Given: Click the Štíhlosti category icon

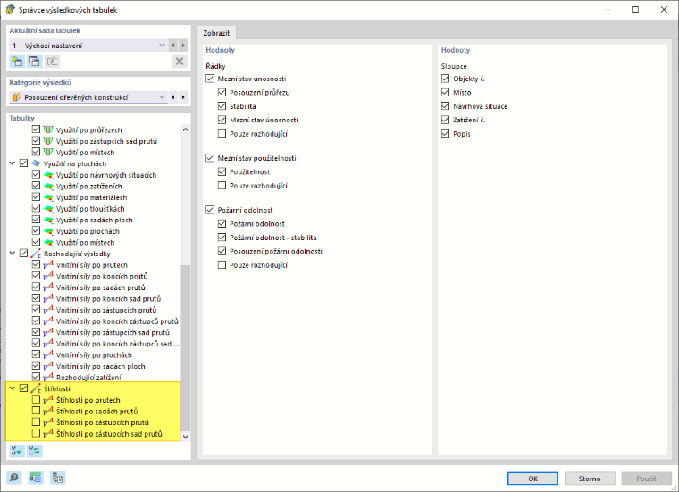Looking at the screenshot, I should [x=36, y=388].
